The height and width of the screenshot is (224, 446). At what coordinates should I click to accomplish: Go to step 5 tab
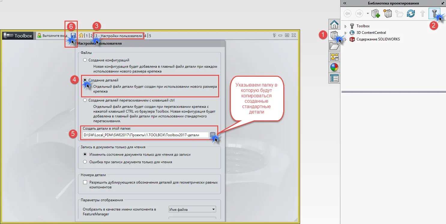(x=150, y=36)
